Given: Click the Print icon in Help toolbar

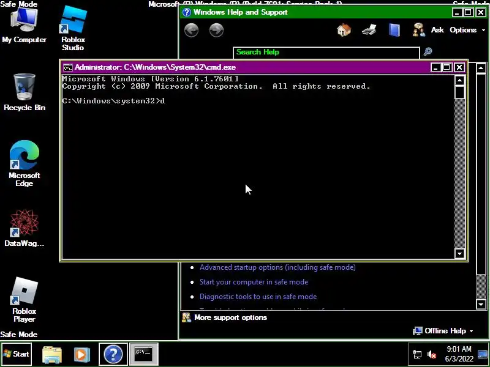Looking at the screenshot, I should pos(369,30).
